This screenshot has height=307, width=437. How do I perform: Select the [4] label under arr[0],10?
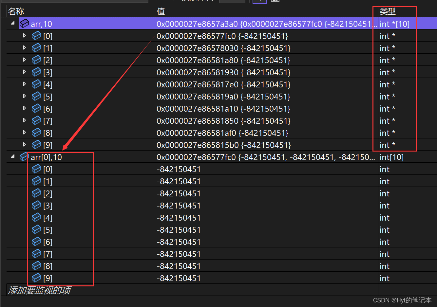(48, 218)
